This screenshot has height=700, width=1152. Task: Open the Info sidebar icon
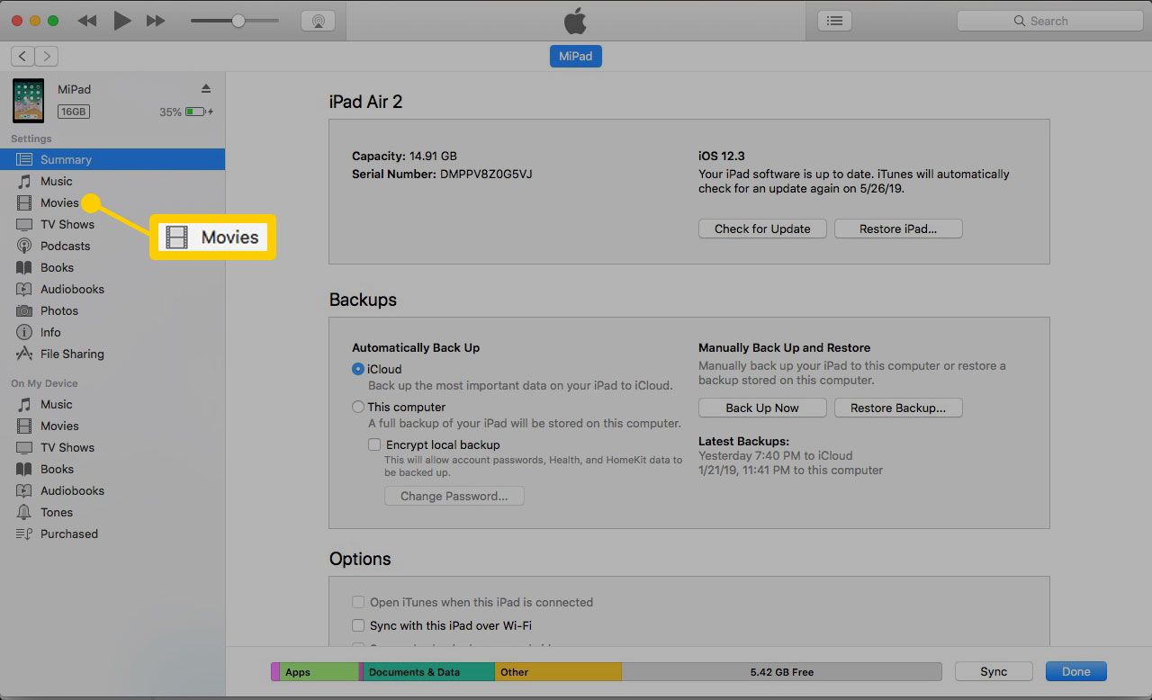[24, 332]
